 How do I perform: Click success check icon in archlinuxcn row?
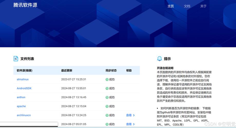[x=107, y=115]
